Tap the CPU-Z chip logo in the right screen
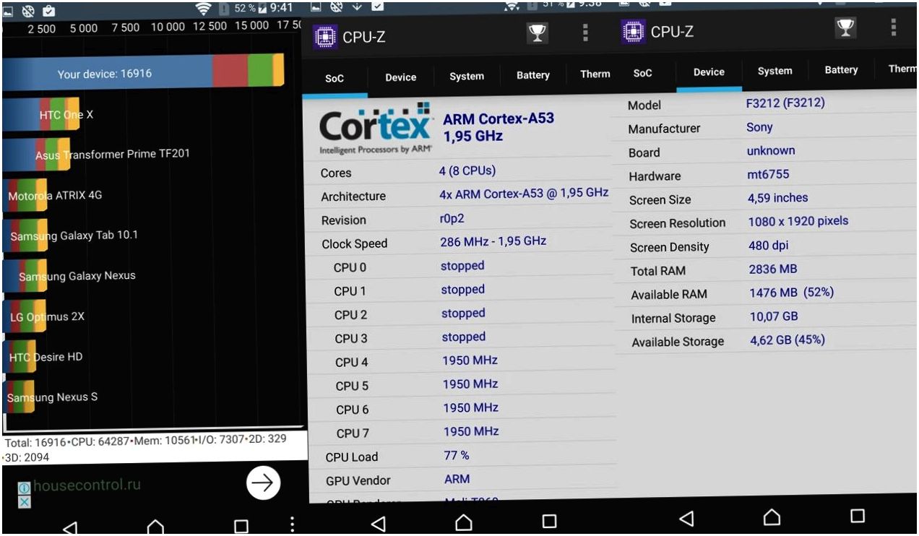Image resolution: width=919 pixels, height=536 pixels. tap(634, 31)
